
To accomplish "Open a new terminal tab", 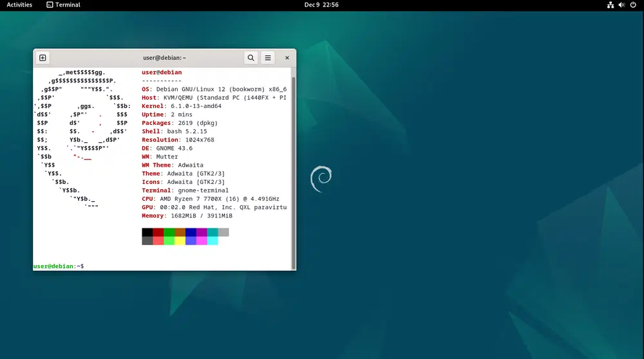I will pyautogui.click(x=43, y=58).
